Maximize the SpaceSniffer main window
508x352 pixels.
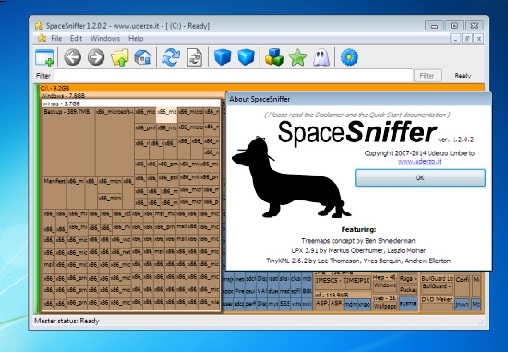tap(454, 26)
